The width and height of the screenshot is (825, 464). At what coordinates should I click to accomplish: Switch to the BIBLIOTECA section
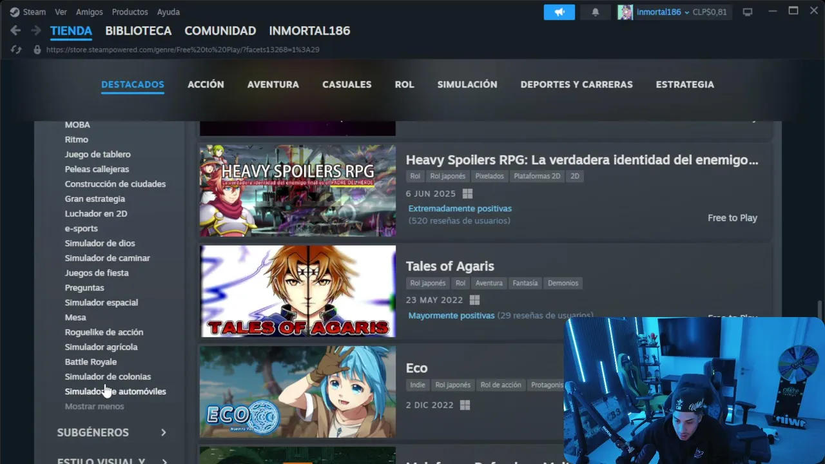[139, 31]
